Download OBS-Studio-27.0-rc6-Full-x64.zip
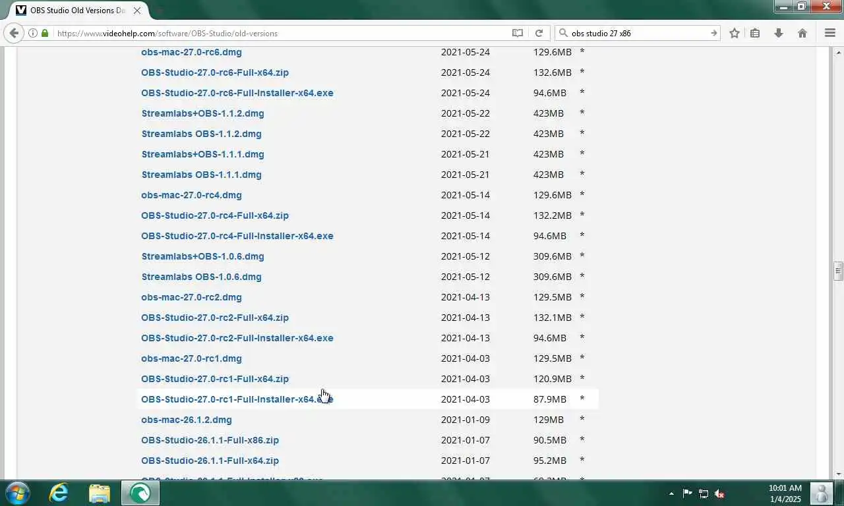Viewport: 844px width, 506px height. [215, 72]
